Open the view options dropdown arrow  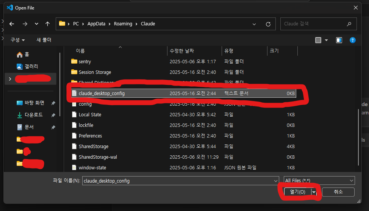tap(327, 40)
